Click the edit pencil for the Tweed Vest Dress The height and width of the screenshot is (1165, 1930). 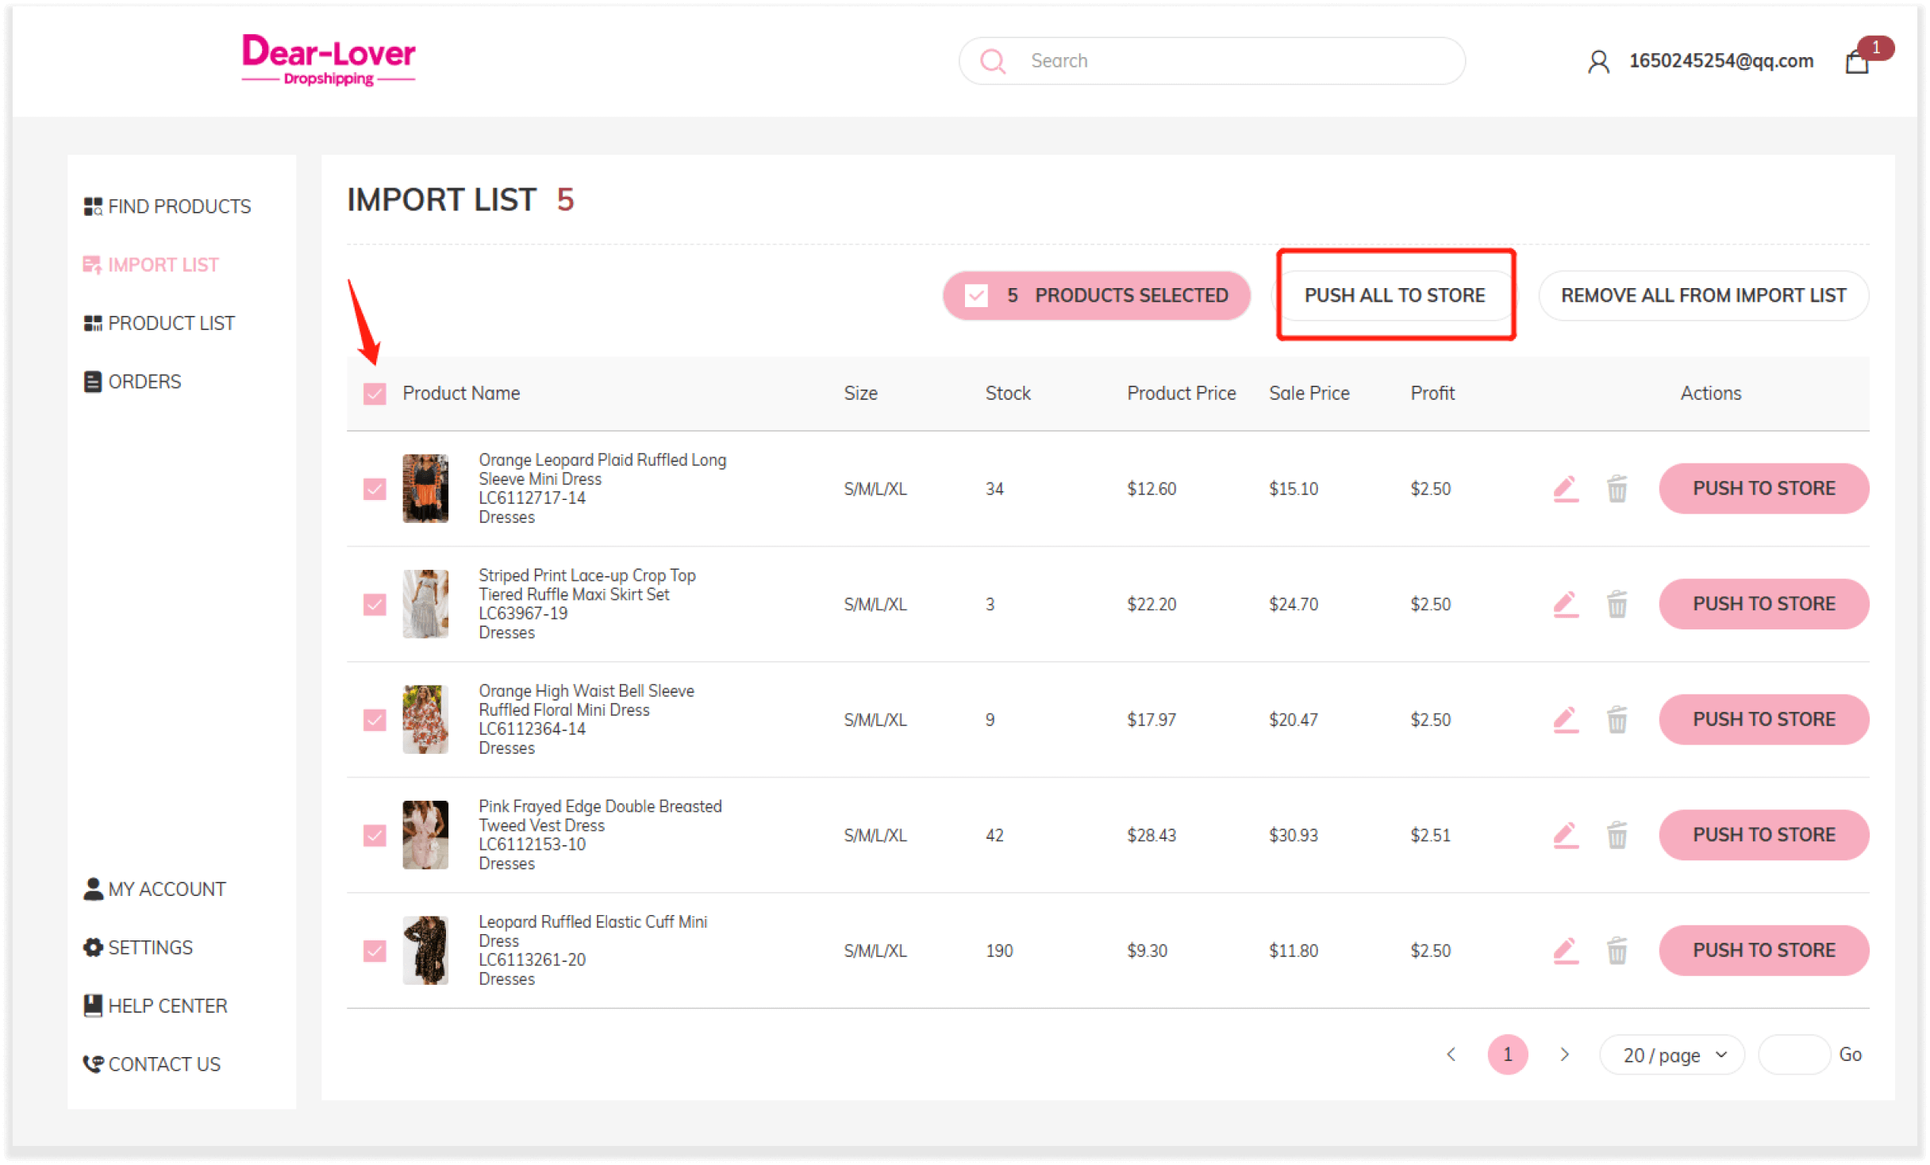(x=1565, y=835)
